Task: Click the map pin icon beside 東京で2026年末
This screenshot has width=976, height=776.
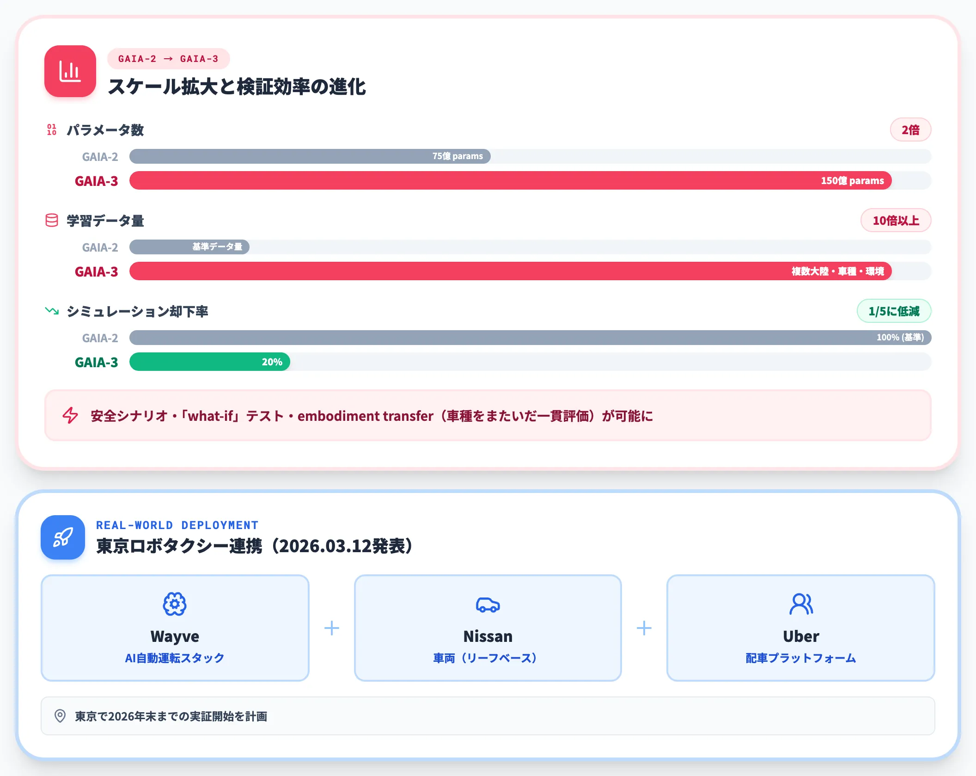Action: pyautogui.click(x=60, y=716)
